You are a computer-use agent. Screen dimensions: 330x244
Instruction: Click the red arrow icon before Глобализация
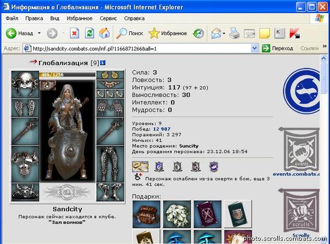[x=33, y=61]
